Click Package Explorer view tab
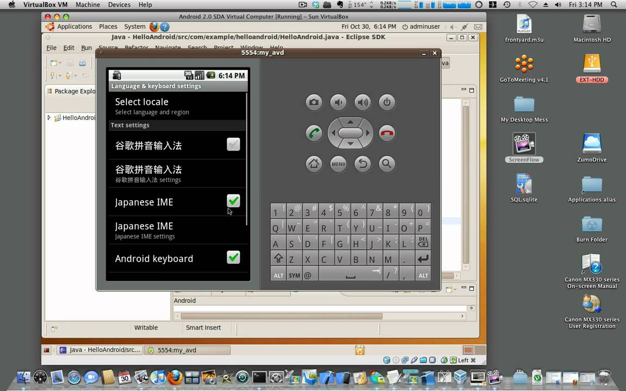 click(x=71, y=91)
